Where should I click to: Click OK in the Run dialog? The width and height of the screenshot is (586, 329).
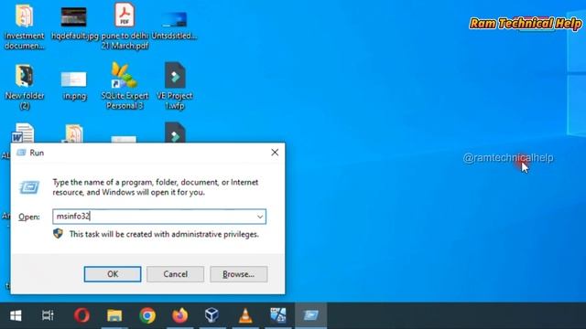[x=113, y=274]
